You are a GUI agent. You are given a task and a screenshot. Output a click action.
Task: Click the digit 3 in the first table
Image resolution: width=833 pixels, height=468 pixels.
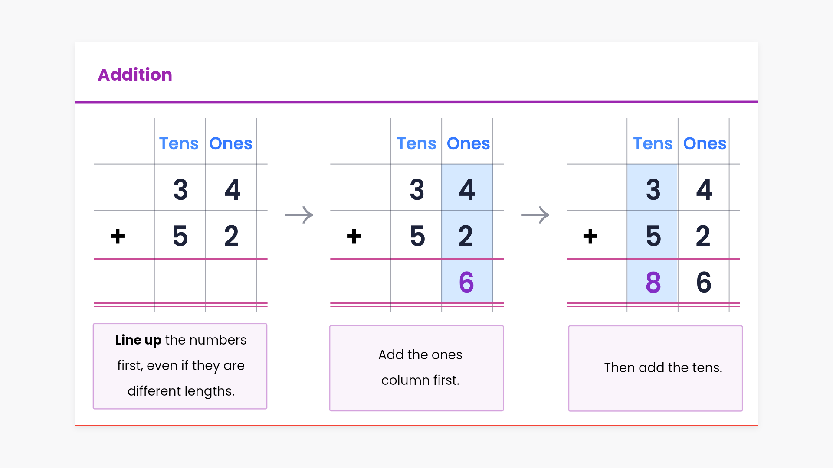point(180,190)
